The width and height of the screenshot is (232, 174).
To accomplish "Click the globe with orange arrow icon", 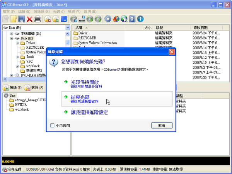I will click(116, 19).
